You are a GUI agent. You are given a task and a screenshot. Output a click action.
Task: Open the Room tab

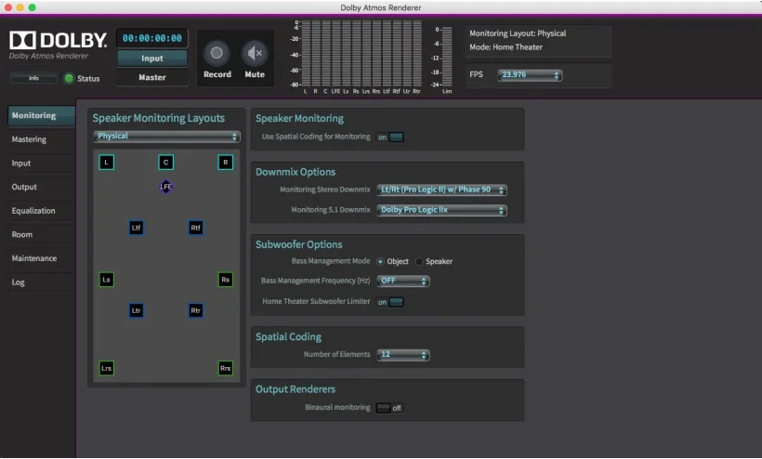(41, 234)
